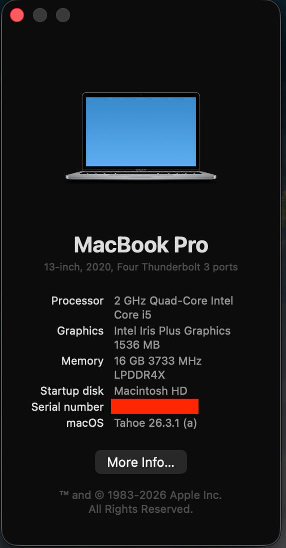Viewport: 286px width, 548px height.
Task: Select the Intel Iris Plus Graphics value
Action: click(172, 331)
